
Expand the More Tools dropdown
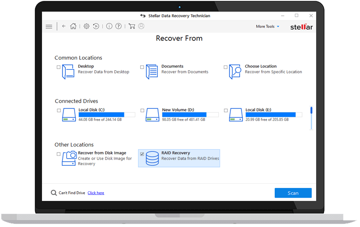[268, 27]
